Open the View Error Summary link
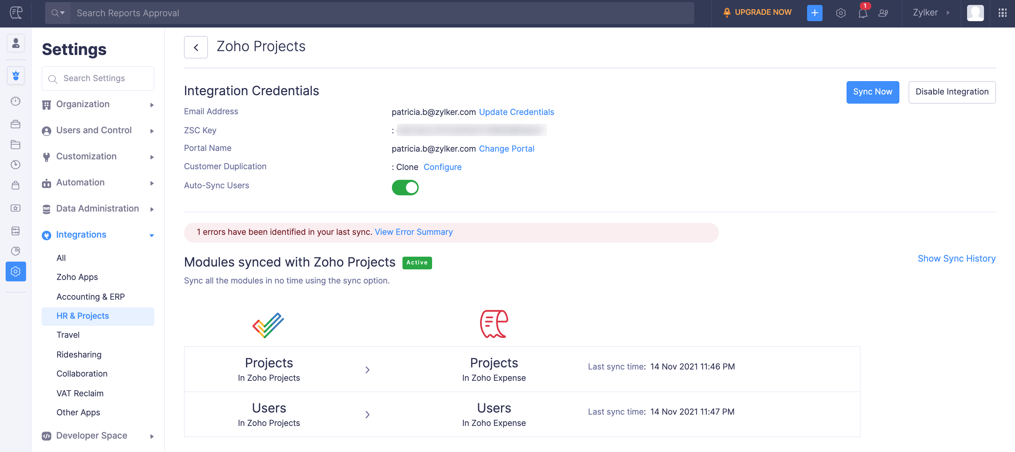 (413, 232)
